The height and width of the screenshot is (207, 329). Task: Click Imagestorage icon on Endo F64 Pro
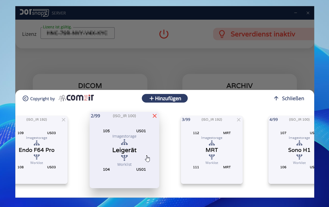pos(37,143)
